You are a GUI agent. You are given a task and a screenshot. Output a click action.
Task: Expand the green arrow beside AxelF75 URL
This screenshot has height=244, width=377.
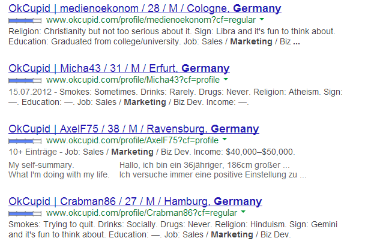point(225,139)
